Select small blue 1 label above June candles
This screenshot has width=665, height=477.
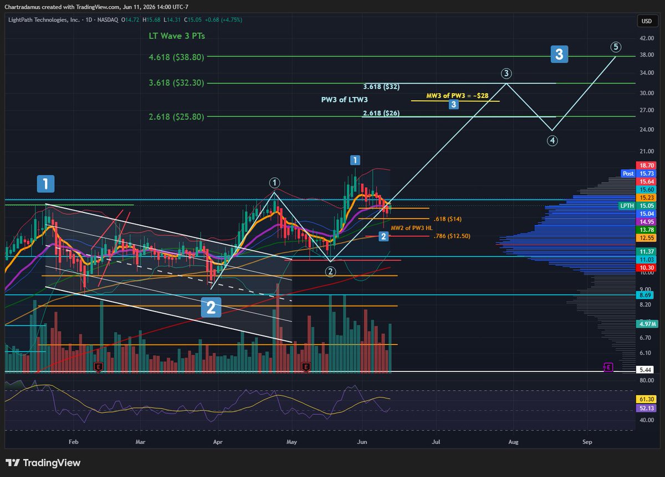(355, 160)
